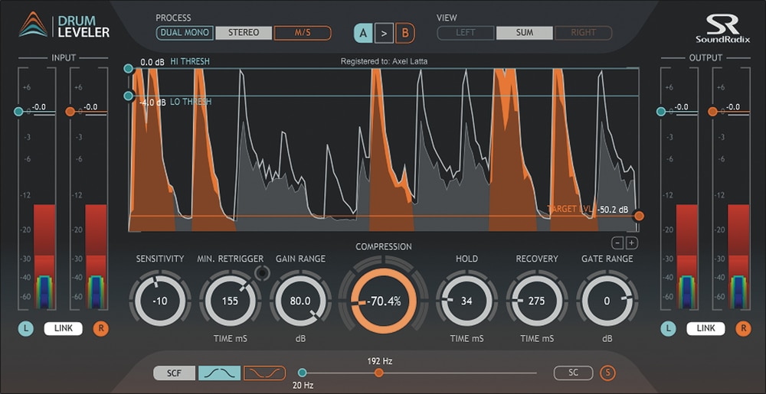Select the output R channel button
The image size is (766, 394).
(x=744, y=329)
